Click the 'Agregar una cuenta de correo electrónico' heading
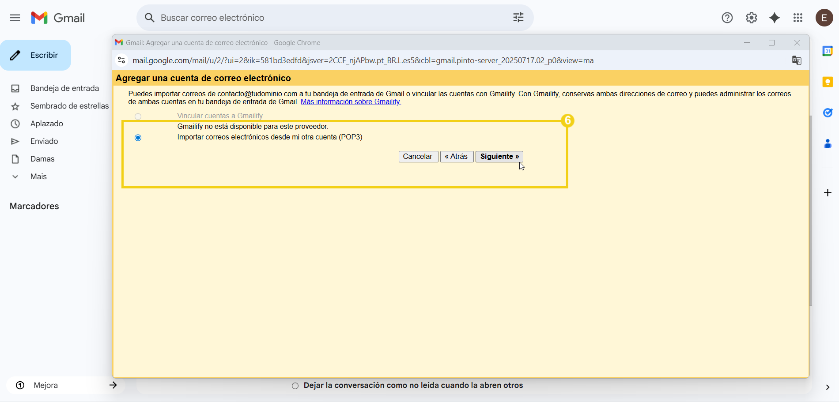This screenshot has height=402, width=839. coord(203,78)
